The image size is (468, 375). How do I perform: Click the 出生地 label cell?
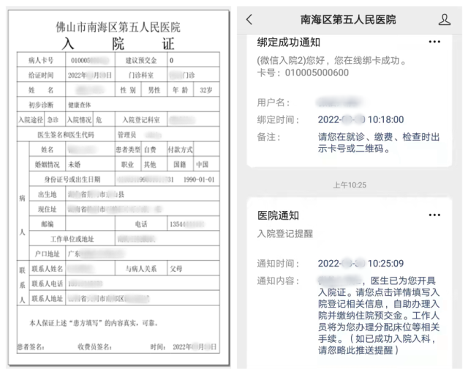click(47, 194)
